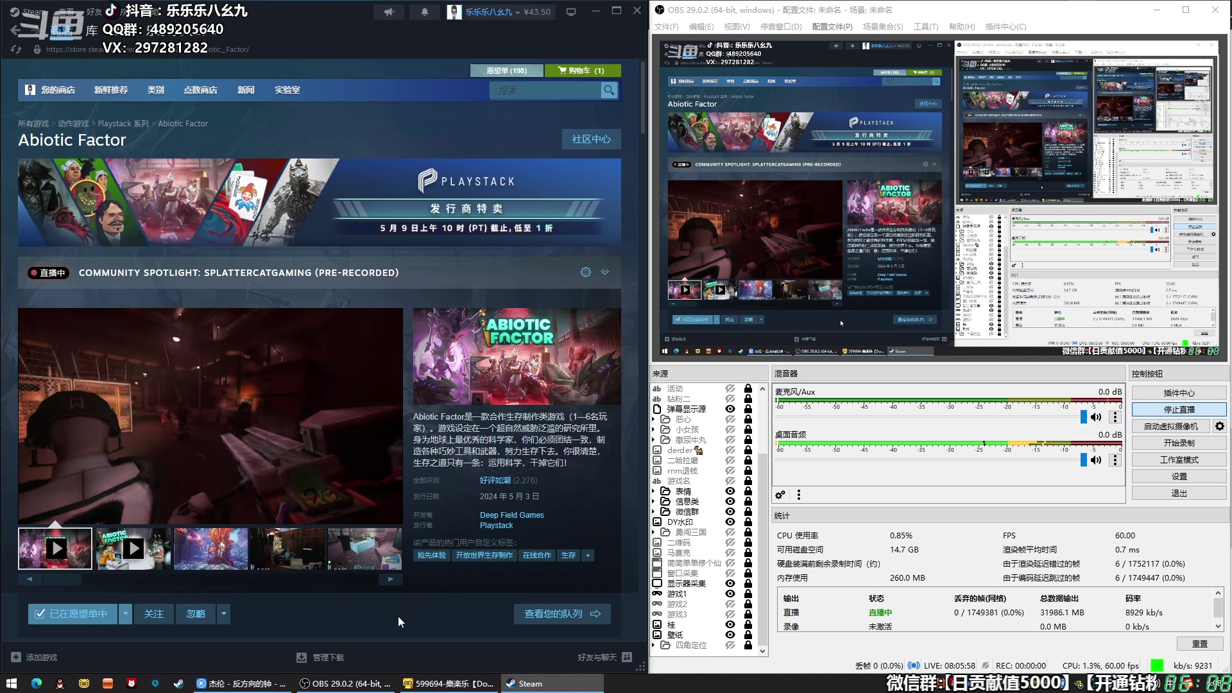Show the 游戏2 source
Image resolution: width=1232 pixels, height=693 pixels.
click(x=730, y=604)
